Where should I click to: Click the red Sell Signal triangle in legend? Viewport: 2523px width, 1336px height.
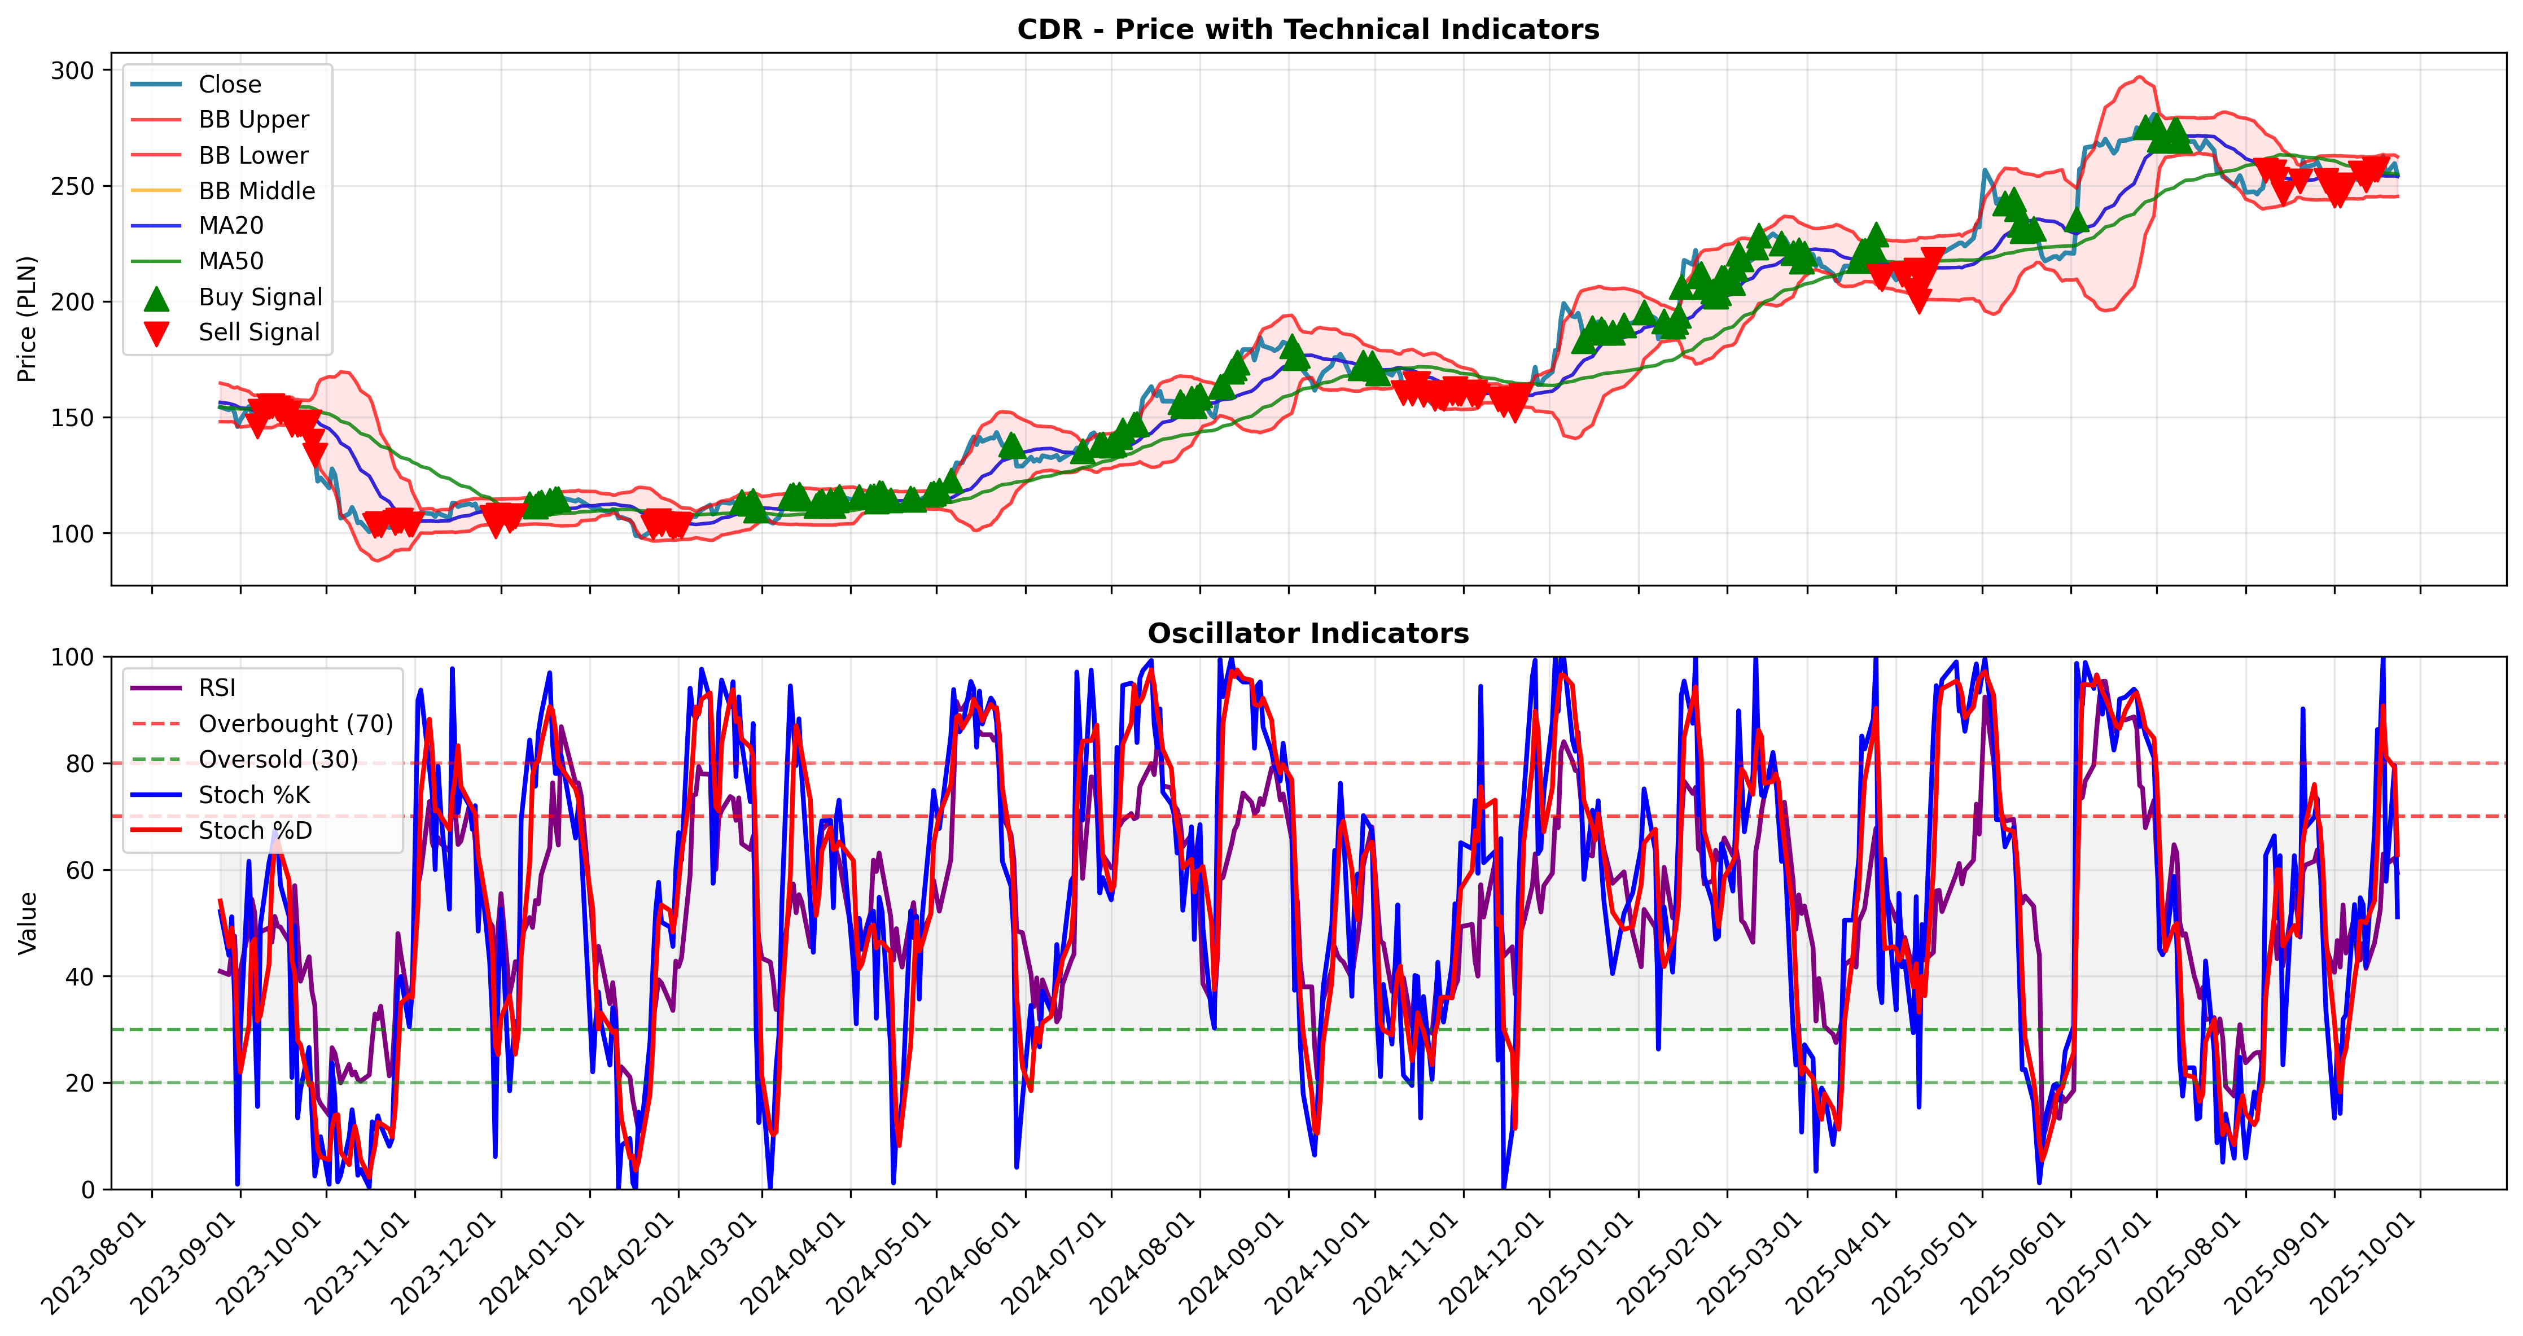[157, 334]
